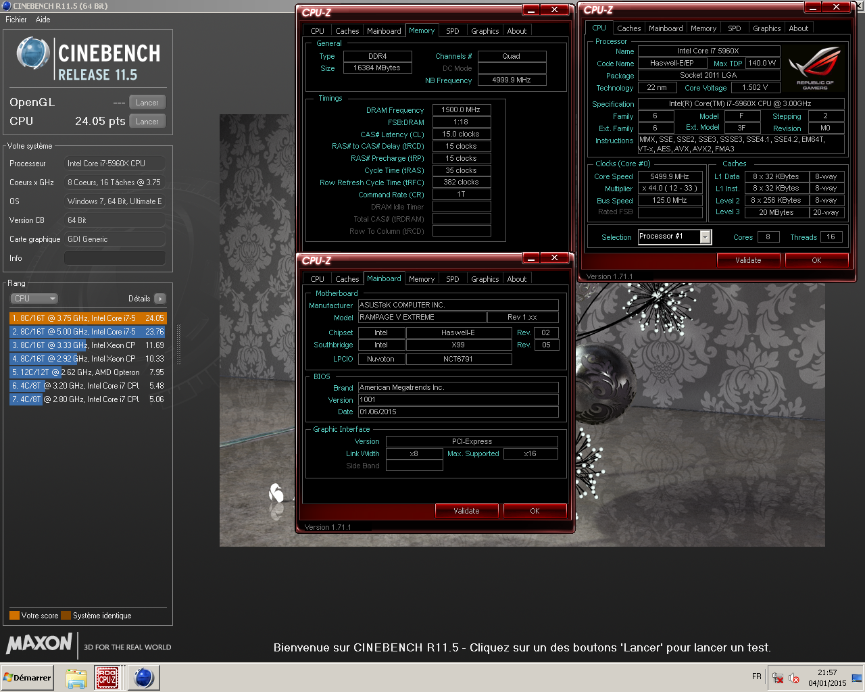Open the Aide menu in Cinebench
This screenshot has height=692, width=865.
coord(43,20)
